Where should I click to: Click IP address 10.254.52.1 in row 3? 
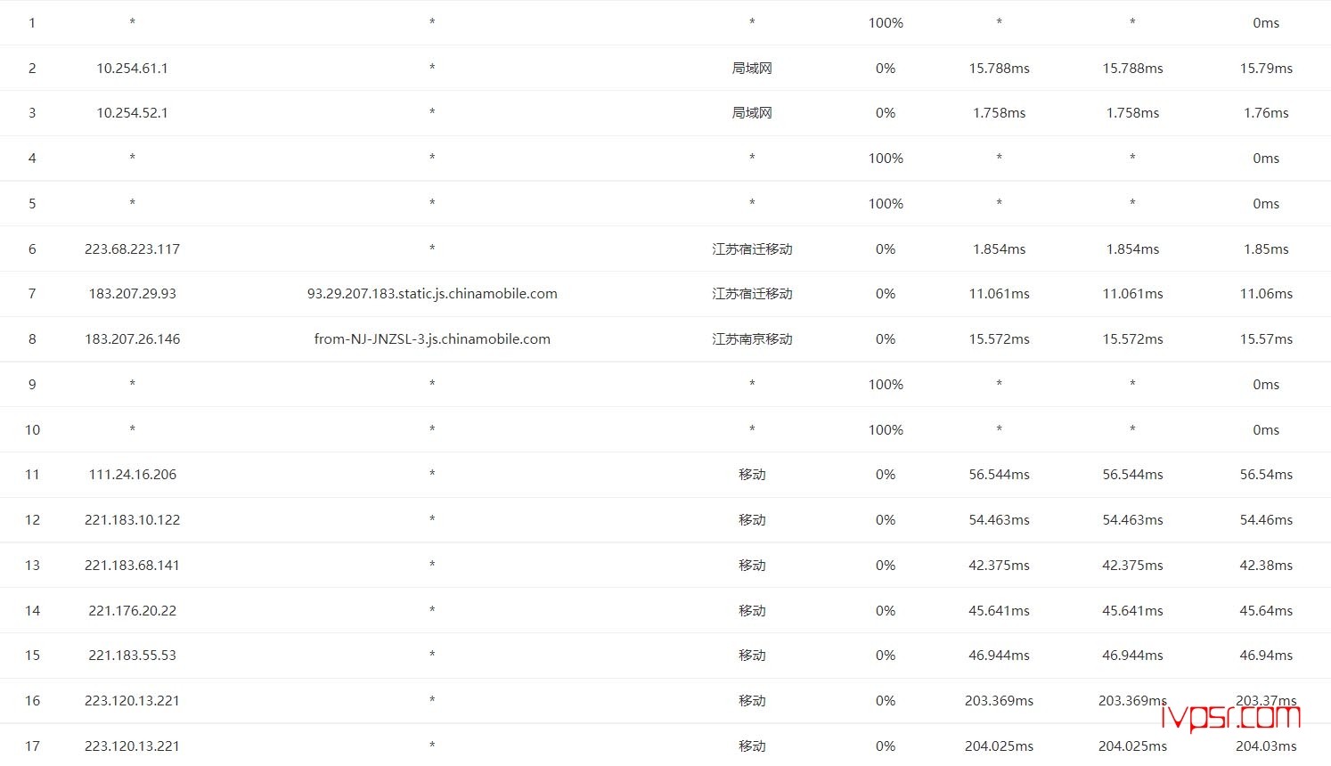pyautogui.click(x=132, y=113)
